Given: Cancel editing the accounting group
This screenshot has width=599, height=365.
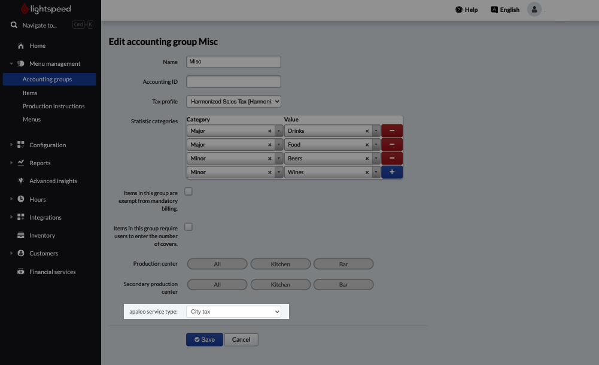Looking at the screenshot, I should pyautogui.click(x=241, y=339).
